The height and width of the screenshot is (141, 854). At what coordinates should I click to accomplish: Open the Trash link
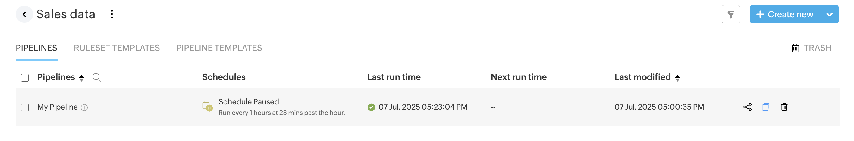pyautogui.click(x=811, y=48)
